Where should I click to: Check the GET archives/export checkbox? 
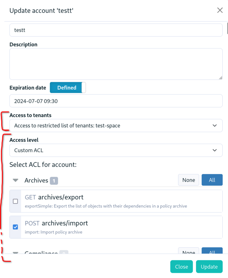coord(15,201)
